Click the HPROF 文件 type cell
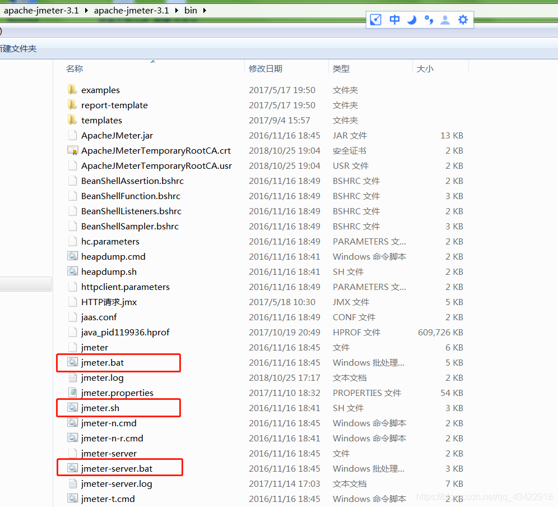Viewport: 558px width, 507px height. tap(356, 332)
